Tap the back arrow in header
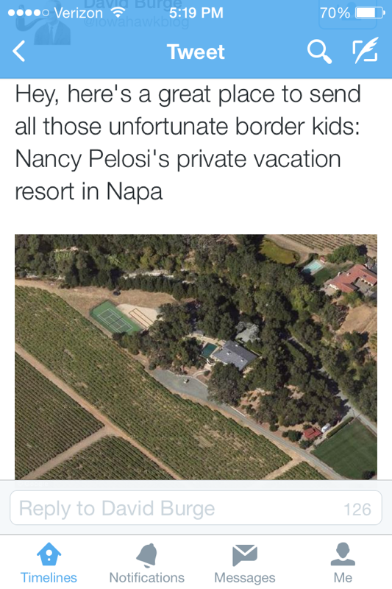392x589 pixels. tap(19, 51)
